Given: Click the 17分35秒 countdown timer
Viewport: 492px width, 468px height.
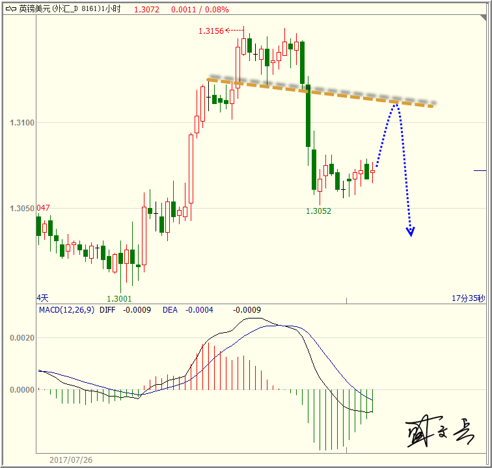Looking at the screenshot, I should [469, 298].
